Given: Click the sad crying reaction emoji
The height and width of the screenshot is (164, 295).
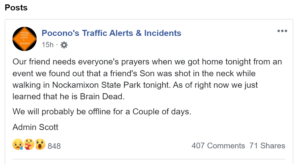Looking at the screenshot, I should click(18, 145).
